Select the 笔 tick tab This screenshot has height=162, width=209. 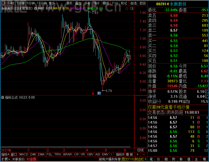[x=151, y=159]
